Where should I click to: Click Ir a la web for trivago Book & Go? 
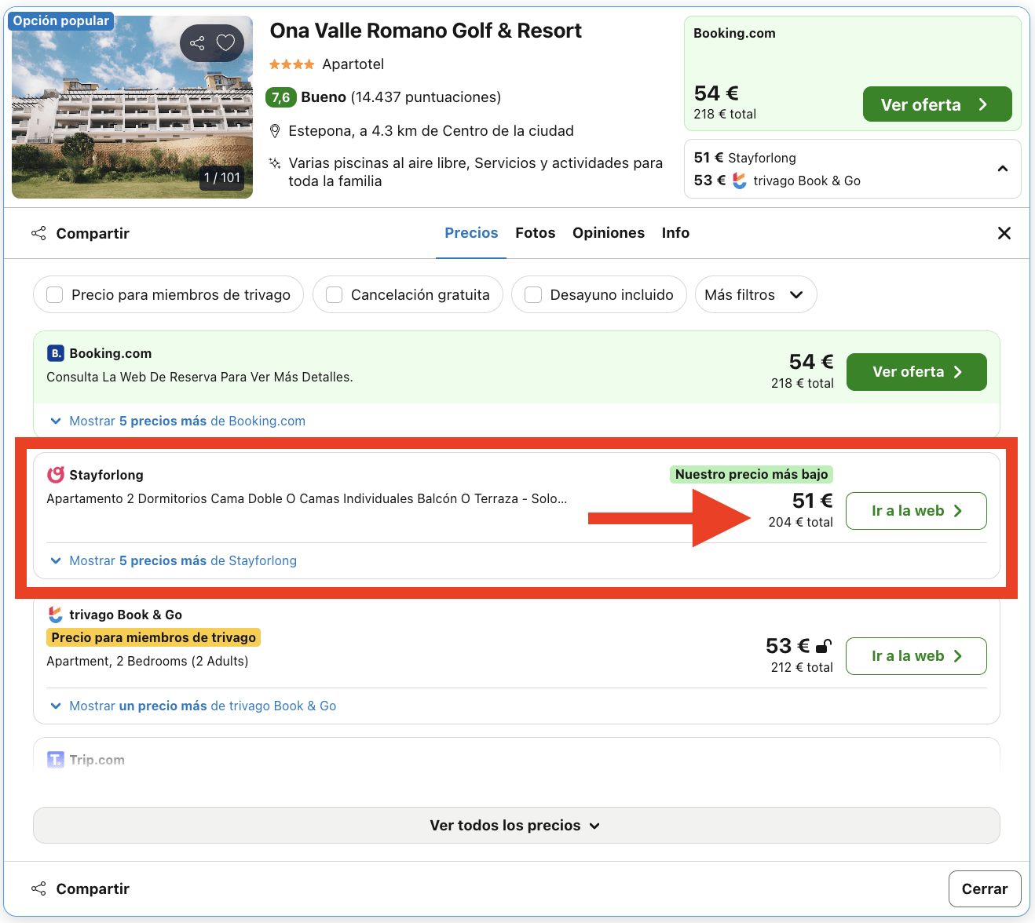pos(916,656)
